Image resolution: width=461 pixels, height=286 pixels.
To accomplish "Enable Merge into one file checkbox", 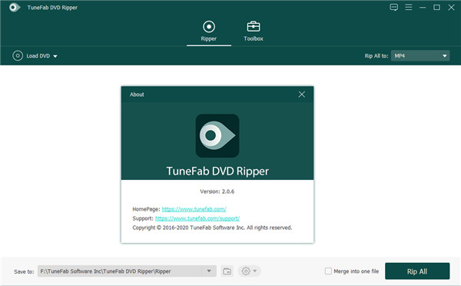I will pyautogui.click(x=328, y=271).
